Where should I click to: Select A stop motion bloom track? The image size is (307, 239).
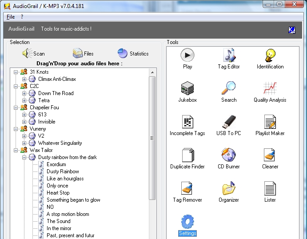point(68,214)
